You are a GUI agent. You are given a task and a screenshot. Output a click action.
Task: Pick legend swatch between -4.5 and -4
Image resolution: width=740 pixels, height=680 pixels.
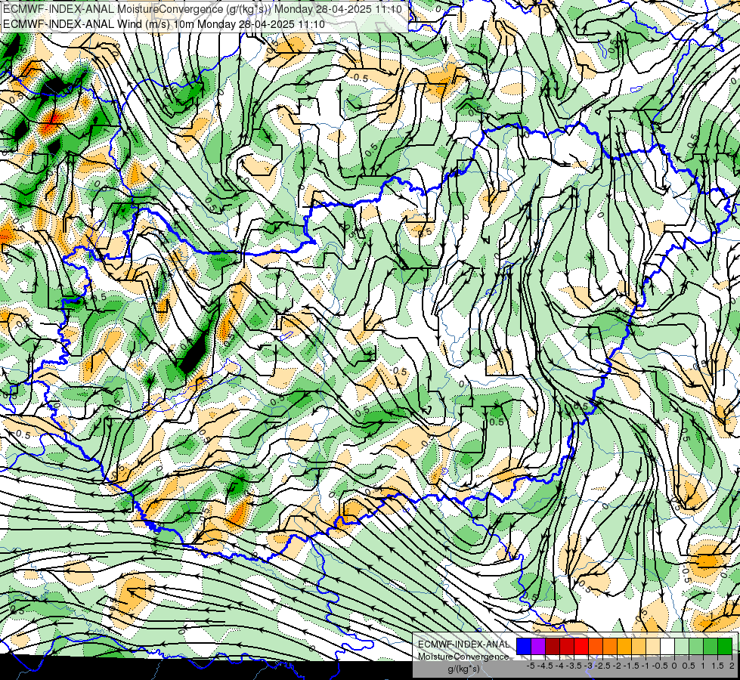click(x=553, y=647)
